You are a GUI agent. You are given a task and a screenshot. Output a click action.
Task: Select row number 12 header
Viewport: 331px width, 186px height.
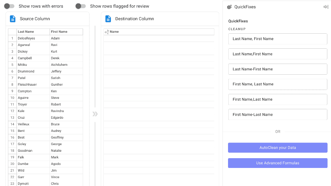(13, 111)
